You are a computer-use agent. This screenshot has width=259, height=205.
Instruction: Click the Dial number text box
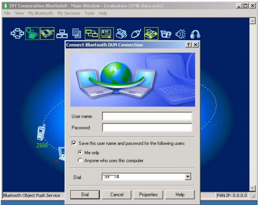pyautogui.click(x=143, y=176)
